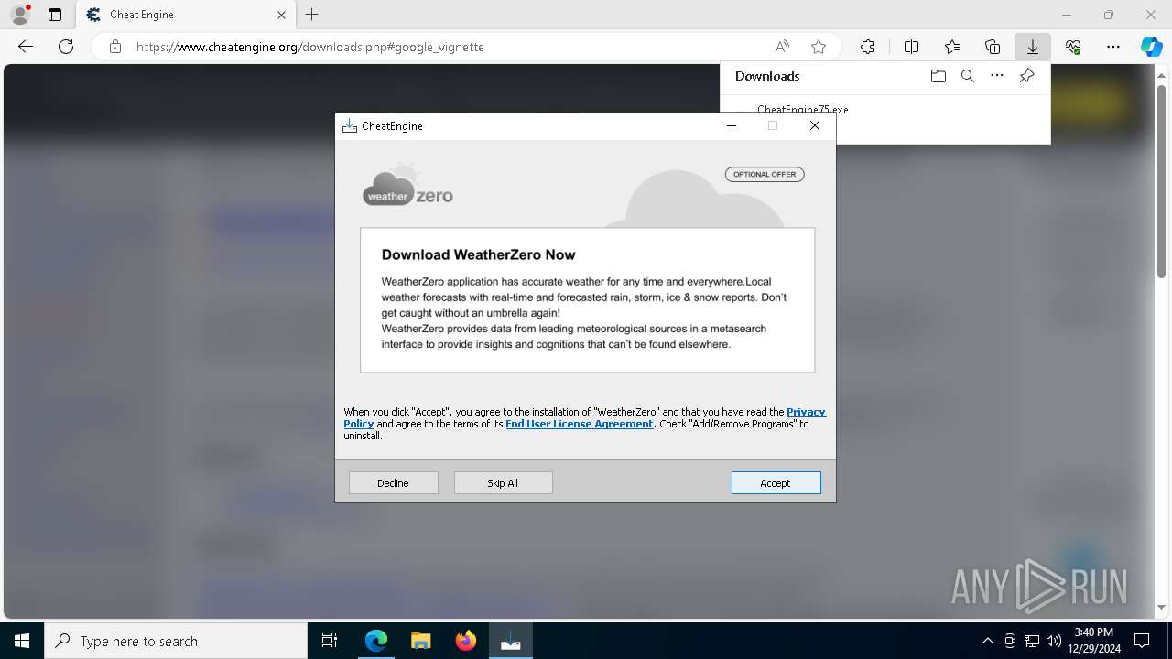Decline the WeatherZero optional offer
This screenshot has width=1172, height=659.
coord(393,483)
